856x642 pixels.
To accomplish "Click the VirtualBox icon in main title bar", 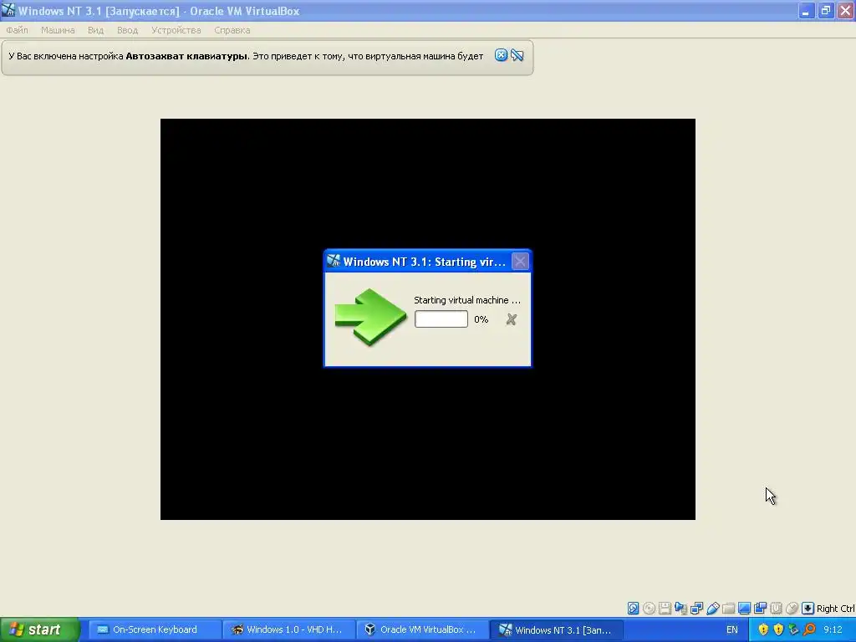I will pyautogui.click(x=8, y=10).
